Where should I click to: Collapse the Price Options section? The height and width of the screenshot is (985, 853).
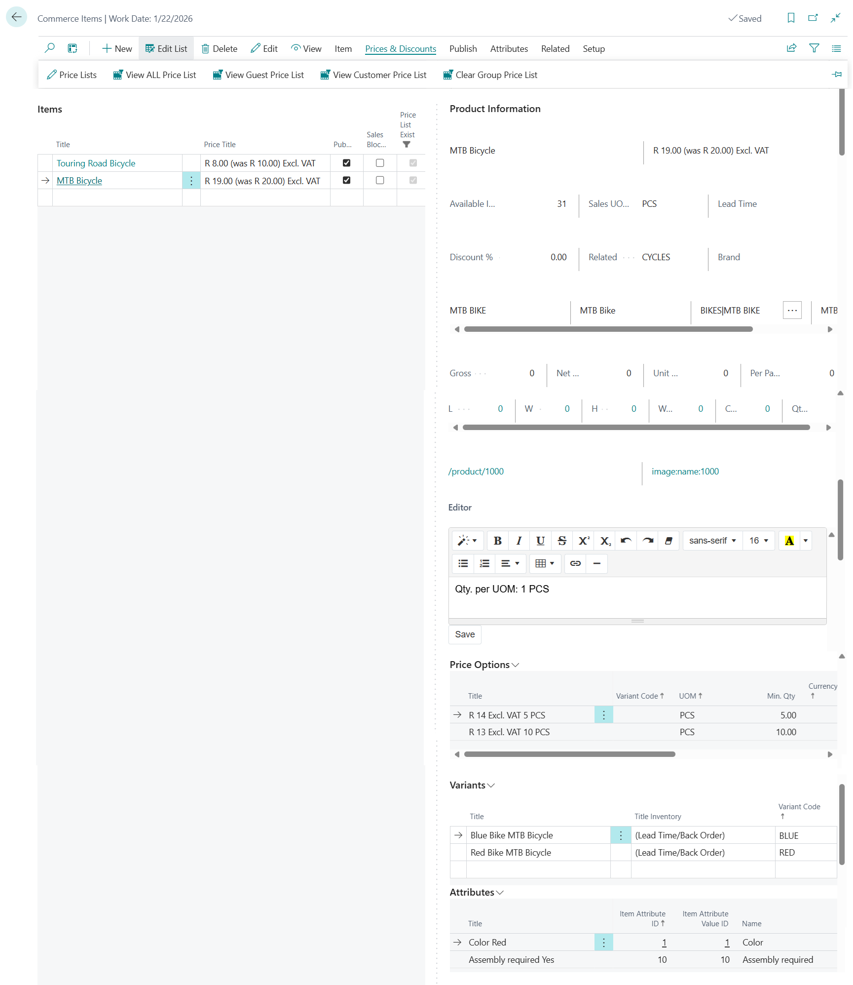(x=516, y=665)
